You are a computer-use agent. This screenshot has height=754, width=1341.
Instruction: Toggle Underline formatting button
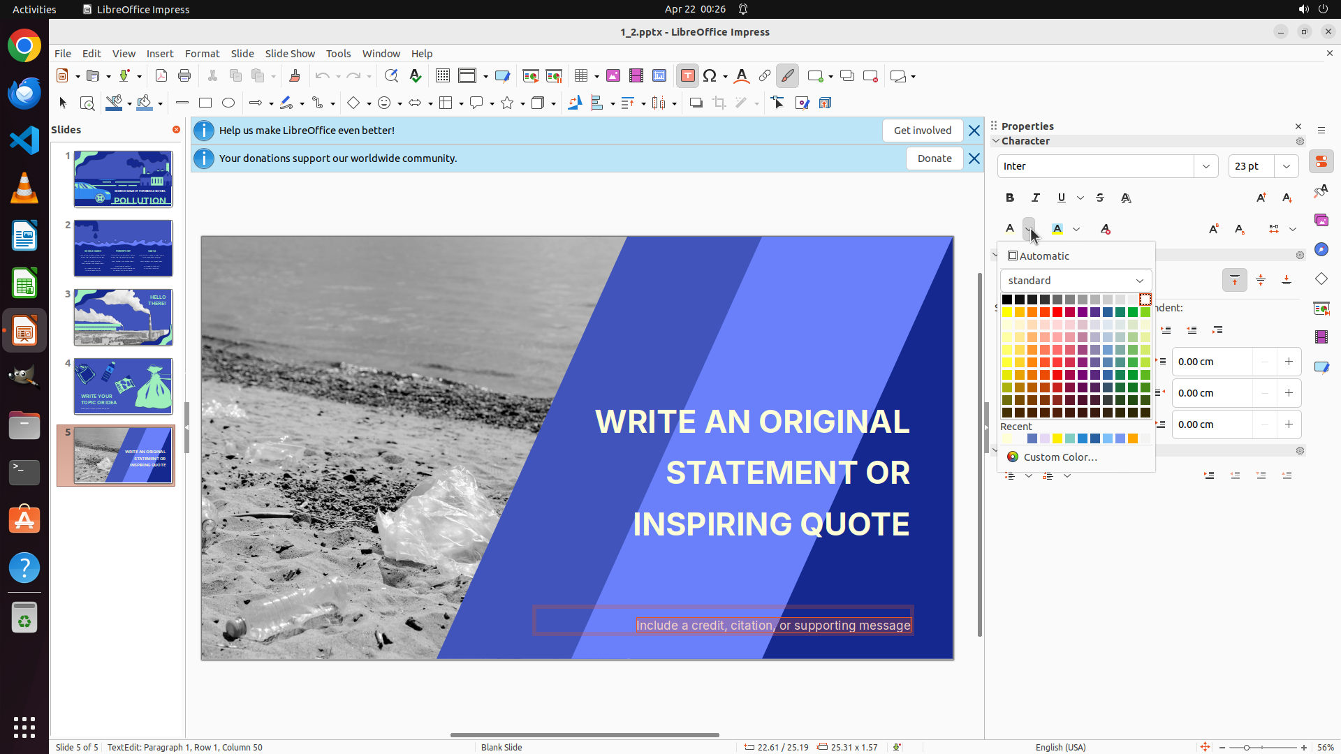coord(1062,198)
